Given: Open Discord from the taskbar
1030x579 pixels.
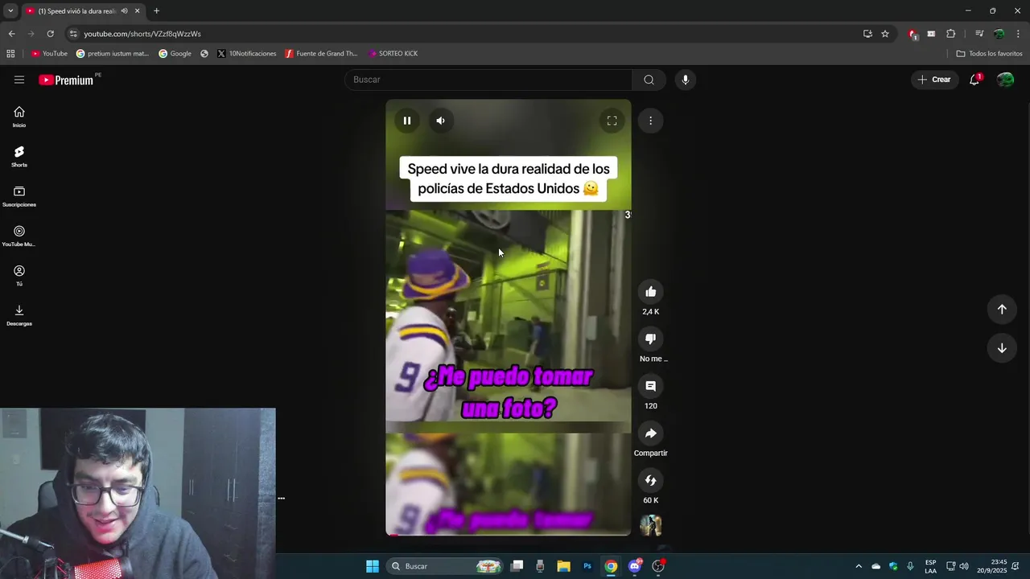Looking at the screenshot, I should click(635, 566).
